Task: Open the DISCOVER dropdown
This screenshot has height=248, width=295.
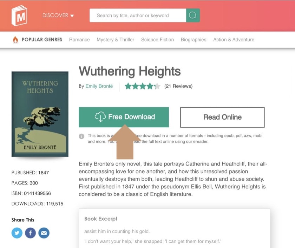Action: click(x=55, y=15)
